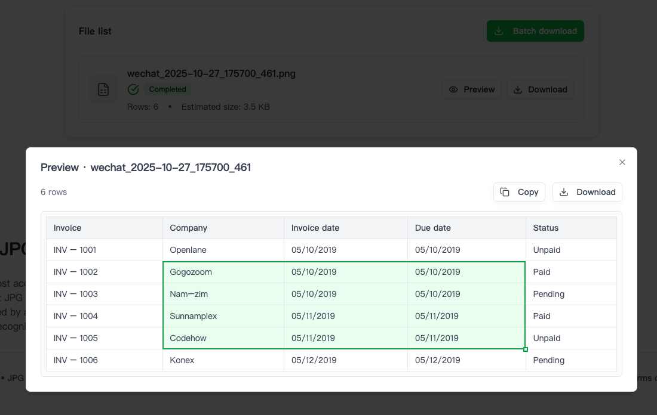This screenshot has height=415, width=657.
Task: Click the Completed status badge
Action: [x=167, y=89]
